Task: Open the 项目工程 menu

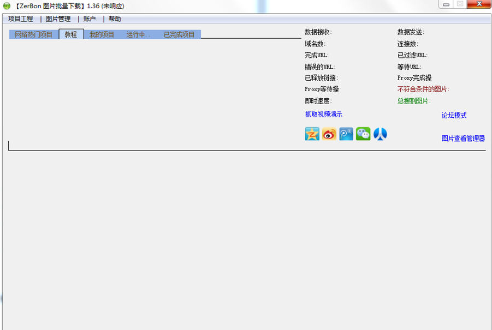Action: click(21, 19)
